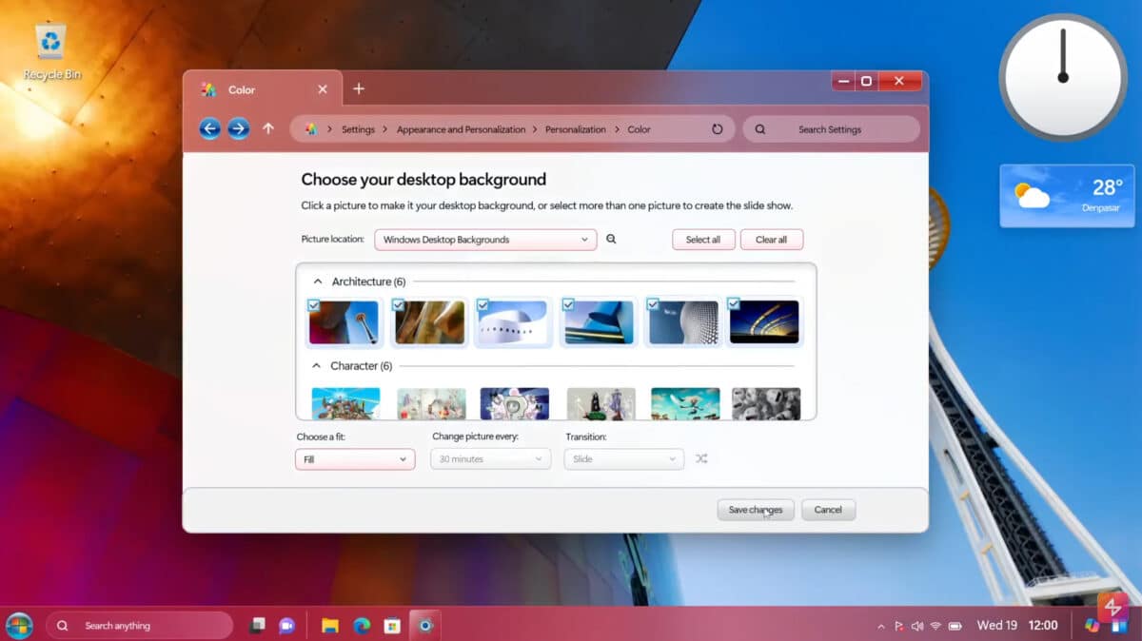This screenshot has height=641, width=1142.
Task: Uncheck the first Architecture wallpaper checkbox
Action: (314, 304)
